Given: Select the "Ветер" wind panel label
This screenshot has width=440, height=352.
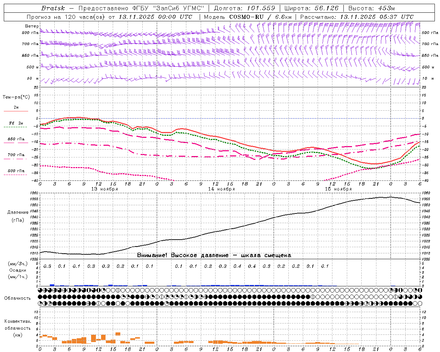Looking at the screenshot, I should coord(32,26).
